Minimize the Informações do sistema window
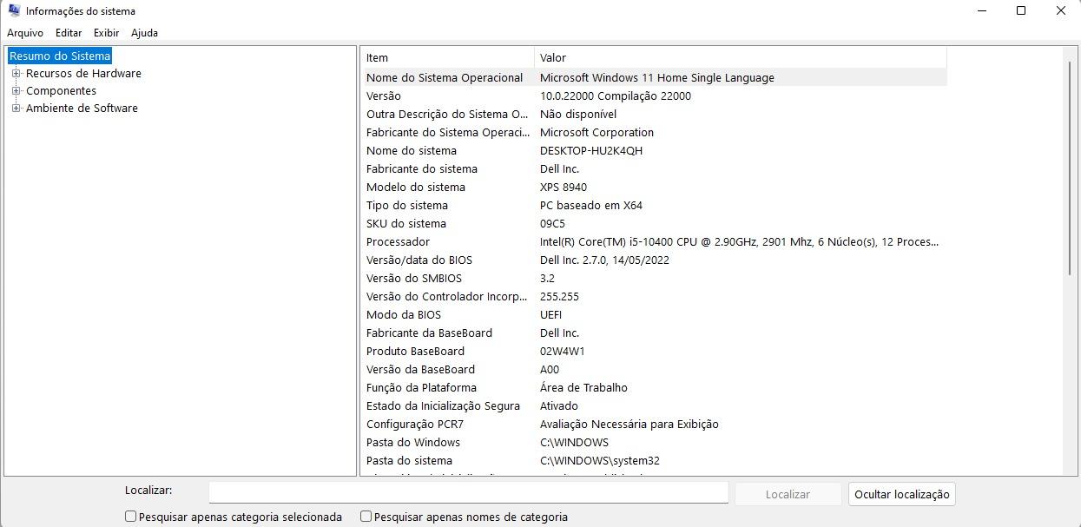Image resolution: width=1081 pixels, height=527 pixels. point(982,11)
